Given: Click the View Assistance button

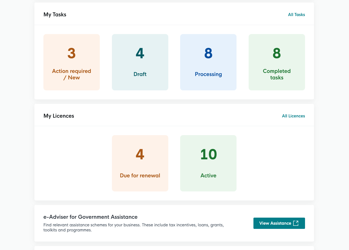Looking at the screenshot, I should coord(279,223).
